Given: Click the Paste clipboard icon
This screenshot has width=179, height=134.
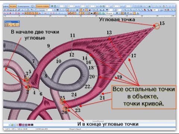Looking at the screenshot, I should click(28, 10).
